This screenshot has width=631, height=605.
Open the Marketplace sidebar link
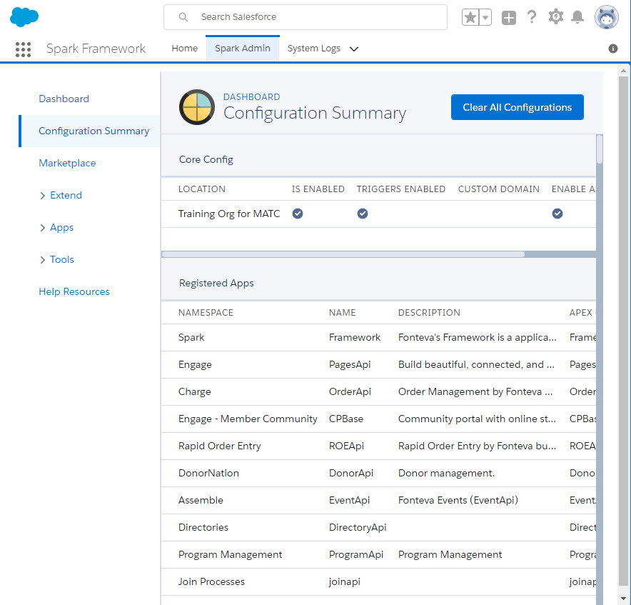tap(67, 163)
